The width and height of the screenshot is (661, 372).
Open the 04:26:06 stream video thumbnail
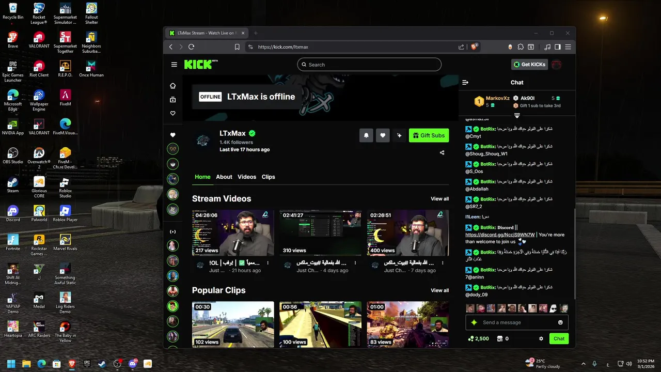pos(233,233)
